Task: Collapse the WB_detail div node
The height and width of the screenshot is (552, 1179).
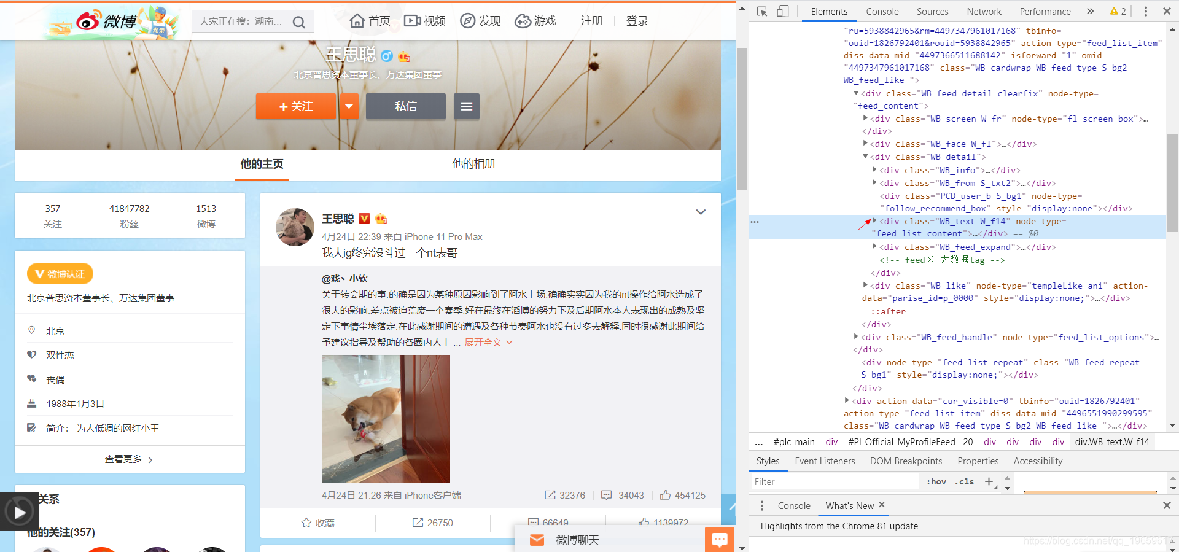Action: click(865, 157)
